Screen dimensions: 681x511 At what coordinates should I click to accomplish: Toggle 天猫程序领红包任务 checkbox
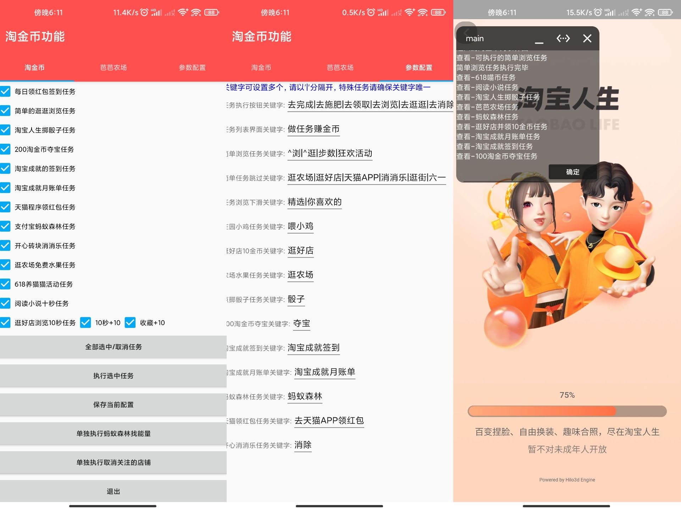click(x=5, y=207)
